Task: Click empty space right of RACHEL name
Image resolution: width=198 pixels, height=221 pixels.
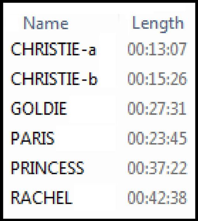Action: tap(95, 197)
